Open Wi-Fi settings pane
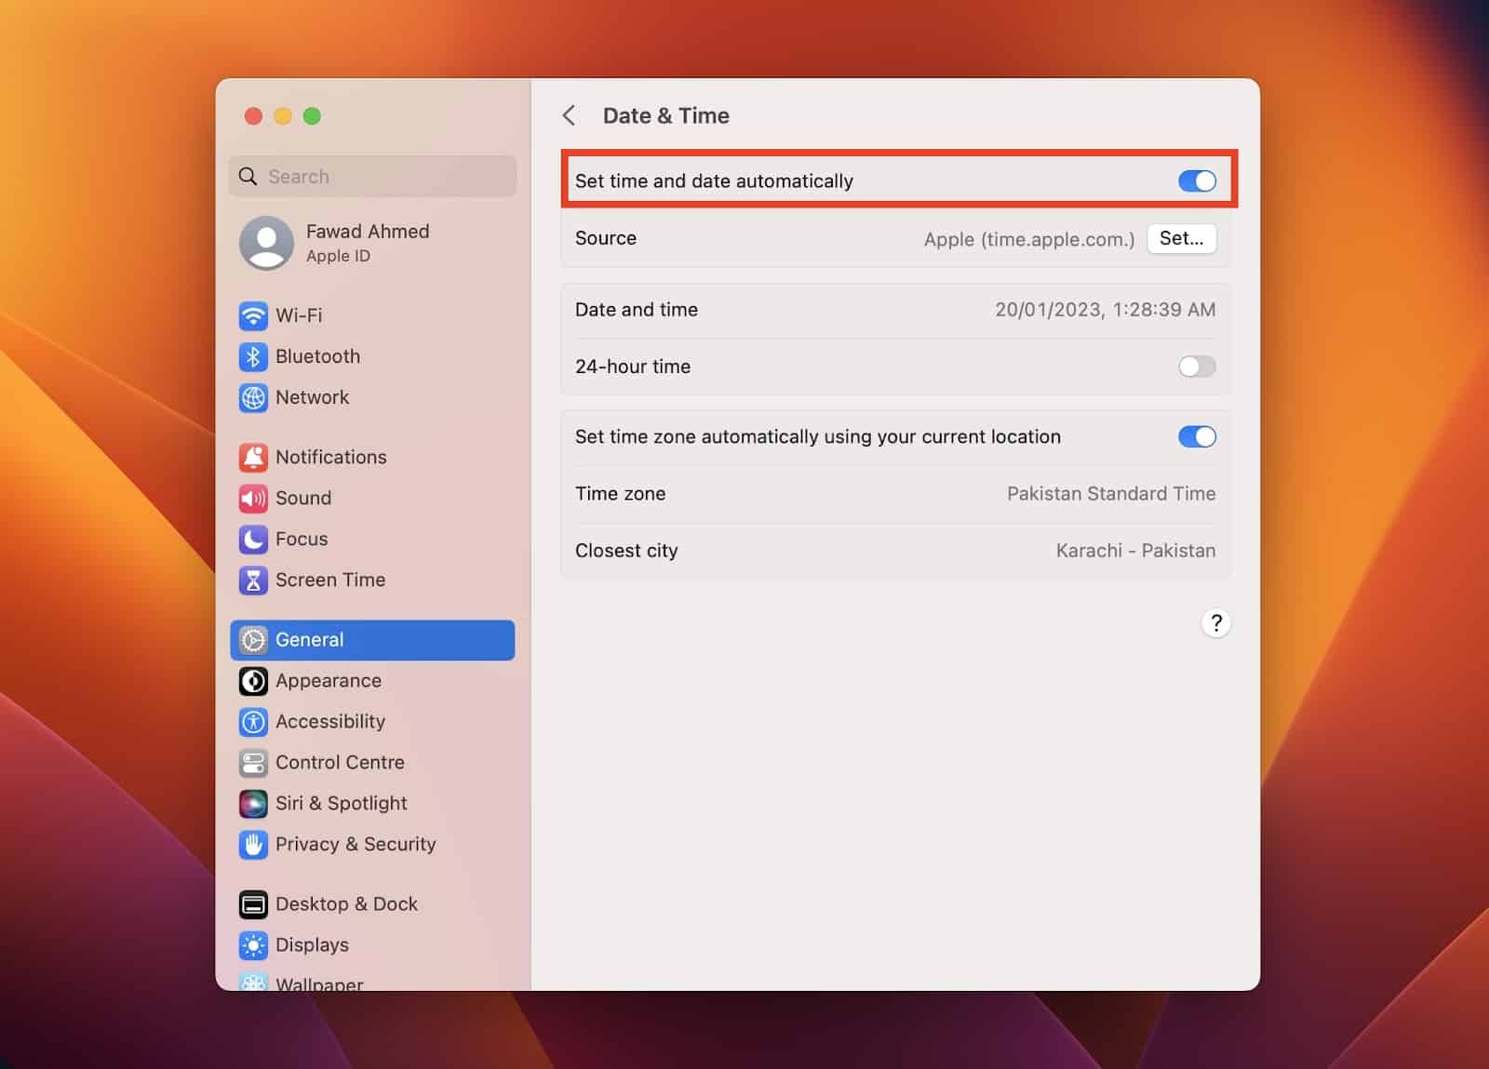 [x=372, y=315]
